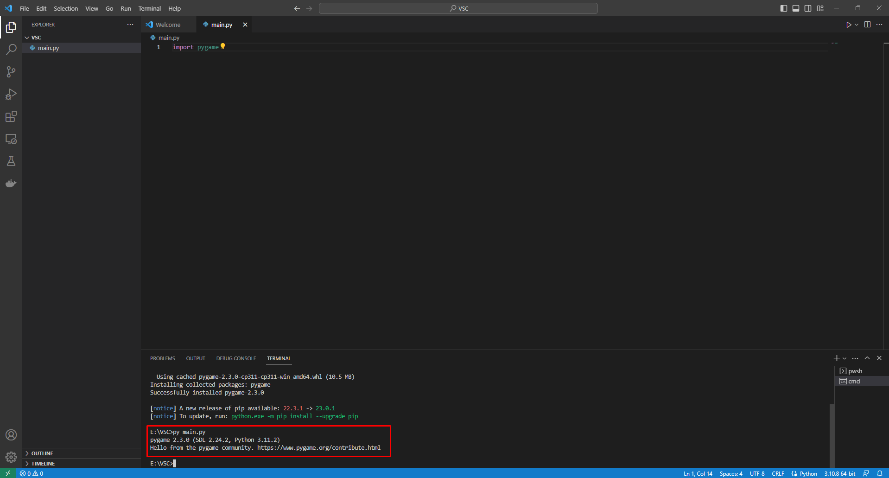Open terminal panel More Actions ellipsis
The width and height of the screenshot is (889, 478).
[855, 358]
